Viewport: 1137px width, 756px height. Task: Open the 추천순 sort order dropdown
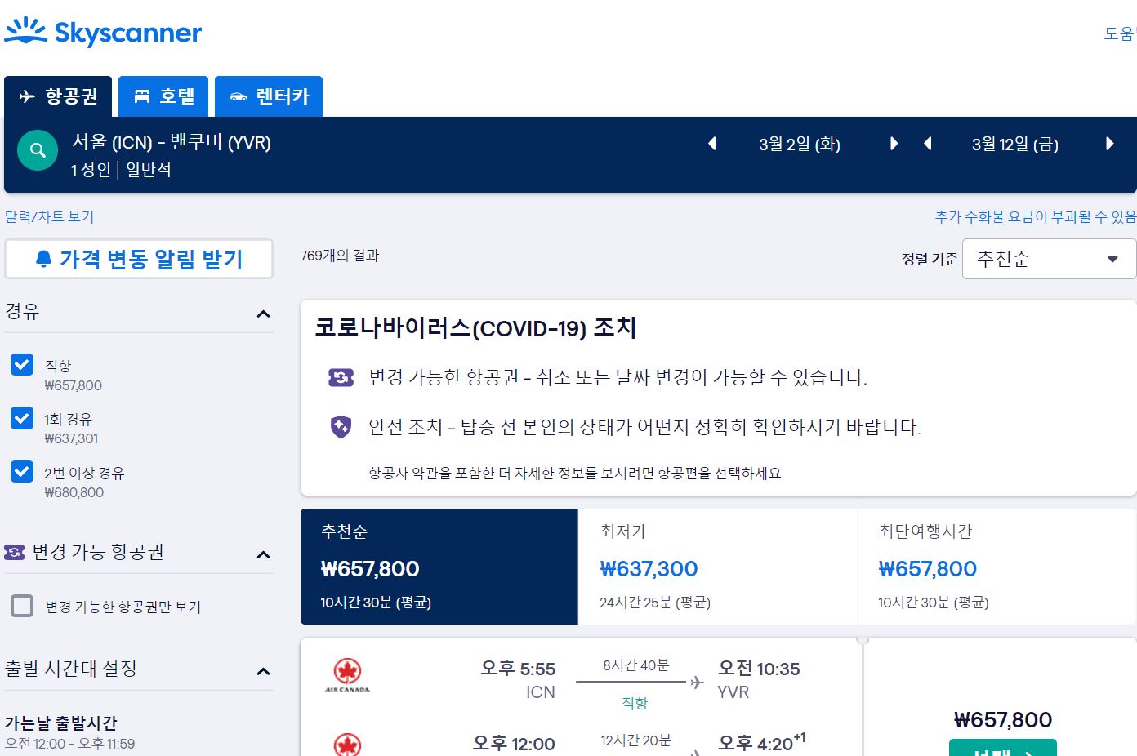point(1049,259)
